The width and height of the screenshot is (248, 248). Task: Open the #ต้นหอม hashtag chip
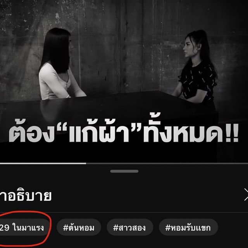[x=79, y=227]
